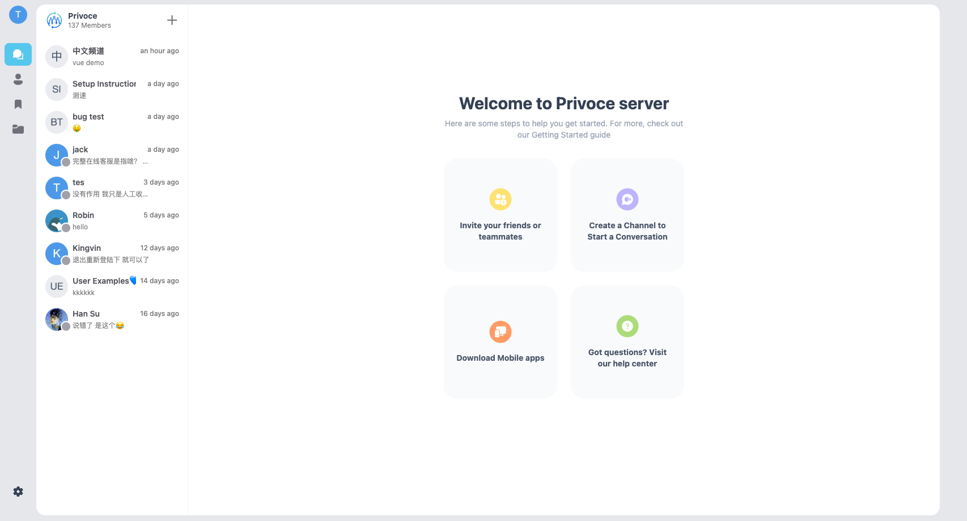967x521 pixels.
Task: Open the 中文频道 channel
Action: pos(112,57)
